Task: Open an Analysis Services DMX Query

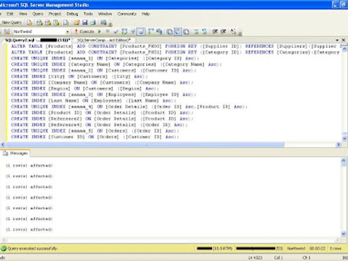Action: [x=48, y=23]
